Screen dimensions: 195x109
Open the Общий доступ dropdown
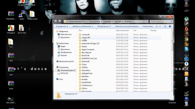click(104, 26)
